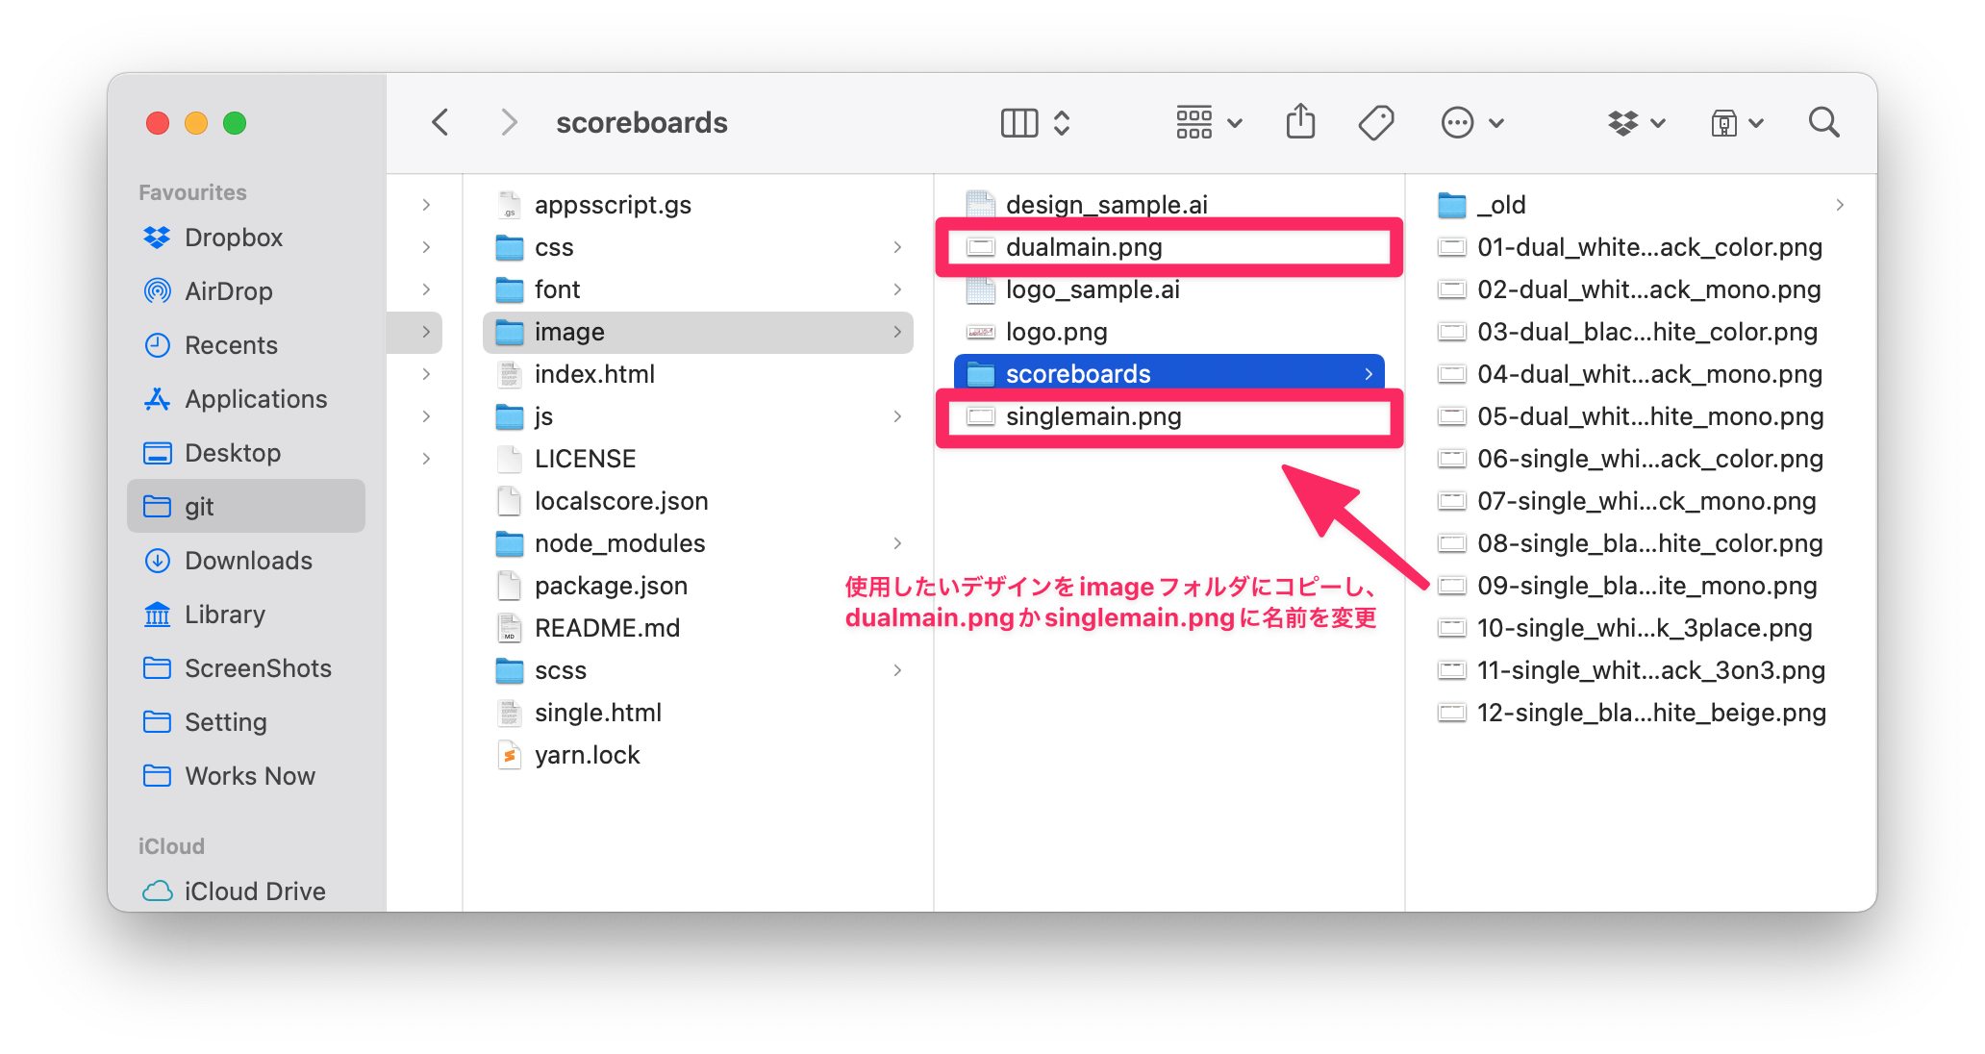1985x1054 pixels.
Task: Select iCloud Drive in the sidebar
Action: [254, 891]
